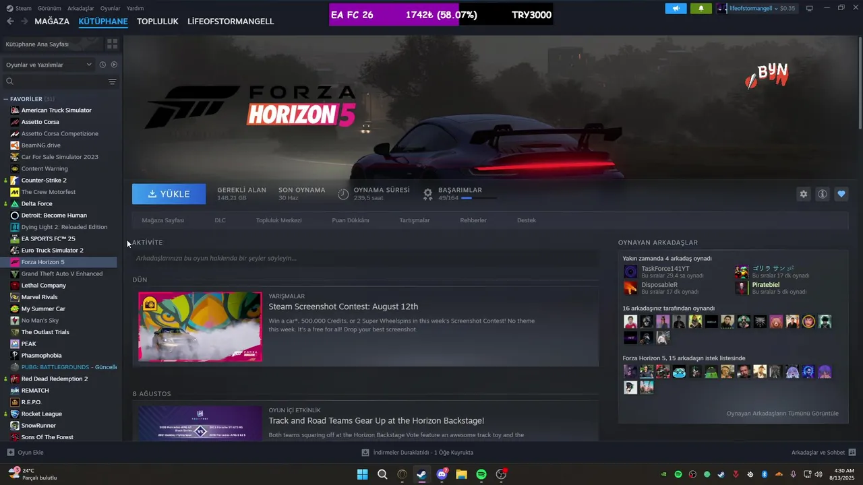
Task: Click the NVIDIA tray icon
Action: [664, 474]
